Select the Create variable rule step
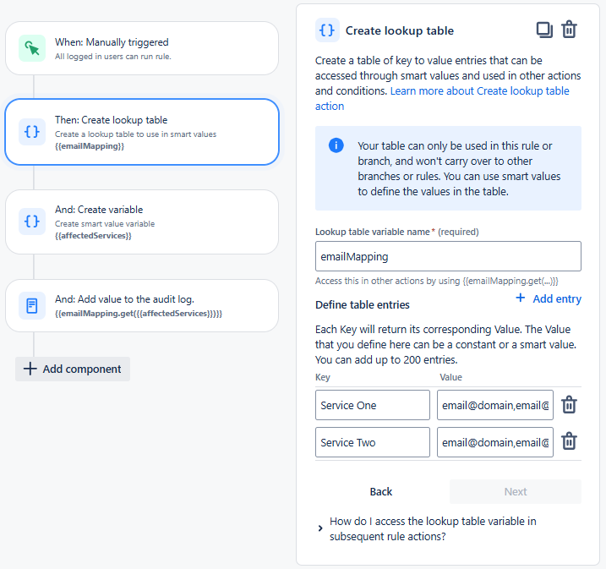 pos(142,222)
